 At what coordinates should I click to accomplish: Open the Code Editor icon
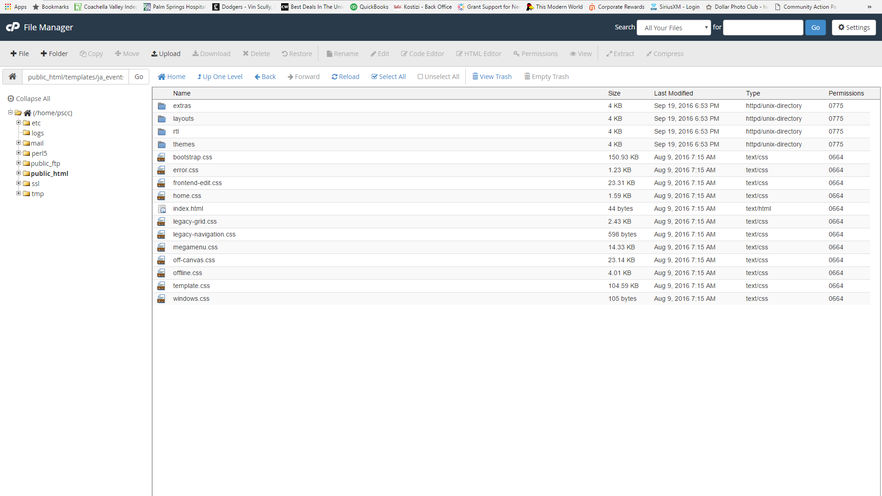point(422,54)
